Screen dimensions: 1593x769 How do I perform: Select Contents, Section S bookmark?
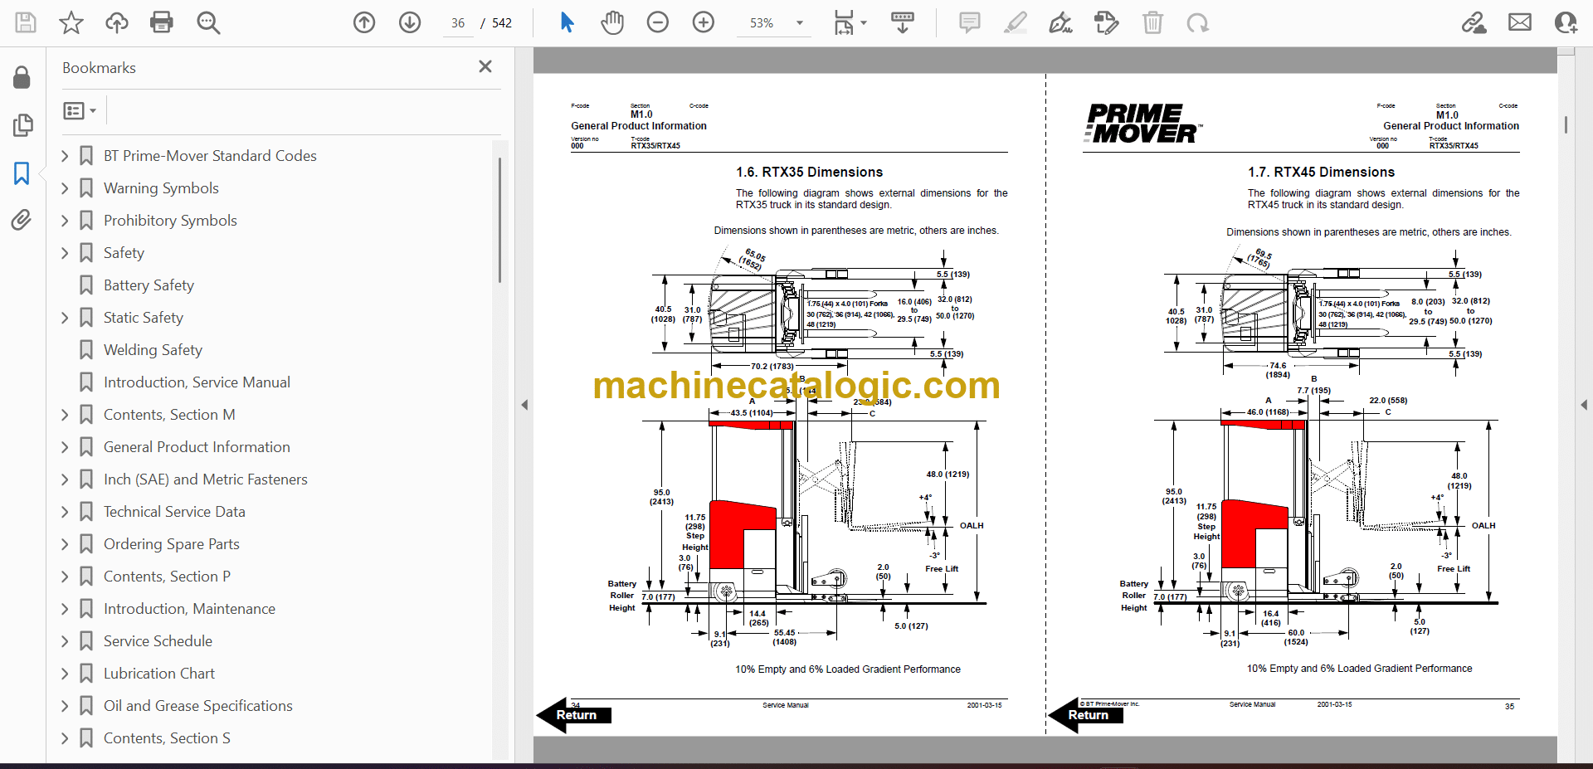coord(167,738)
